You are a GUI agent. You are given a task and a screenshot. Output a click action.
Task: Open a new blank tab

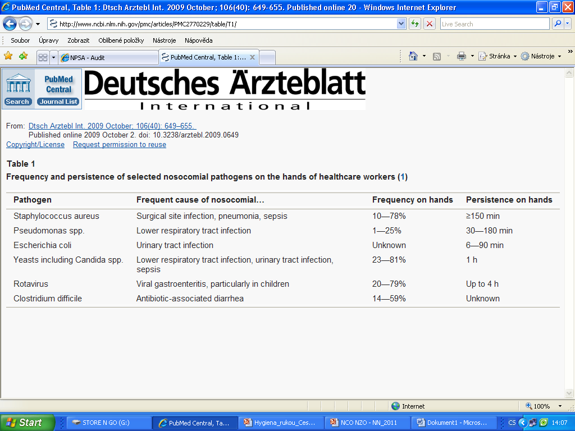pos(267,58)
